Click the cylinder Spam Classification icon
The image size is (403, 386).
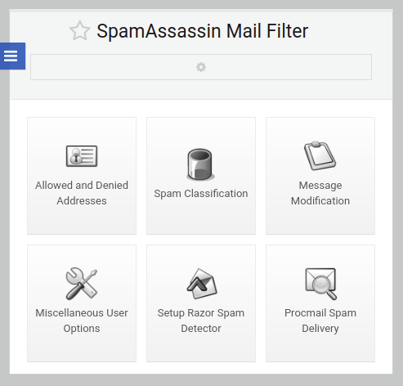(200, 164)
